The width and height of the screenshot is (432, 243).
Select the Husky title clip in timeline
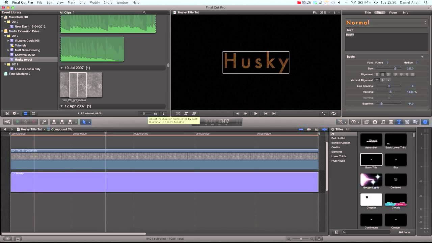[x=164, y=182]
